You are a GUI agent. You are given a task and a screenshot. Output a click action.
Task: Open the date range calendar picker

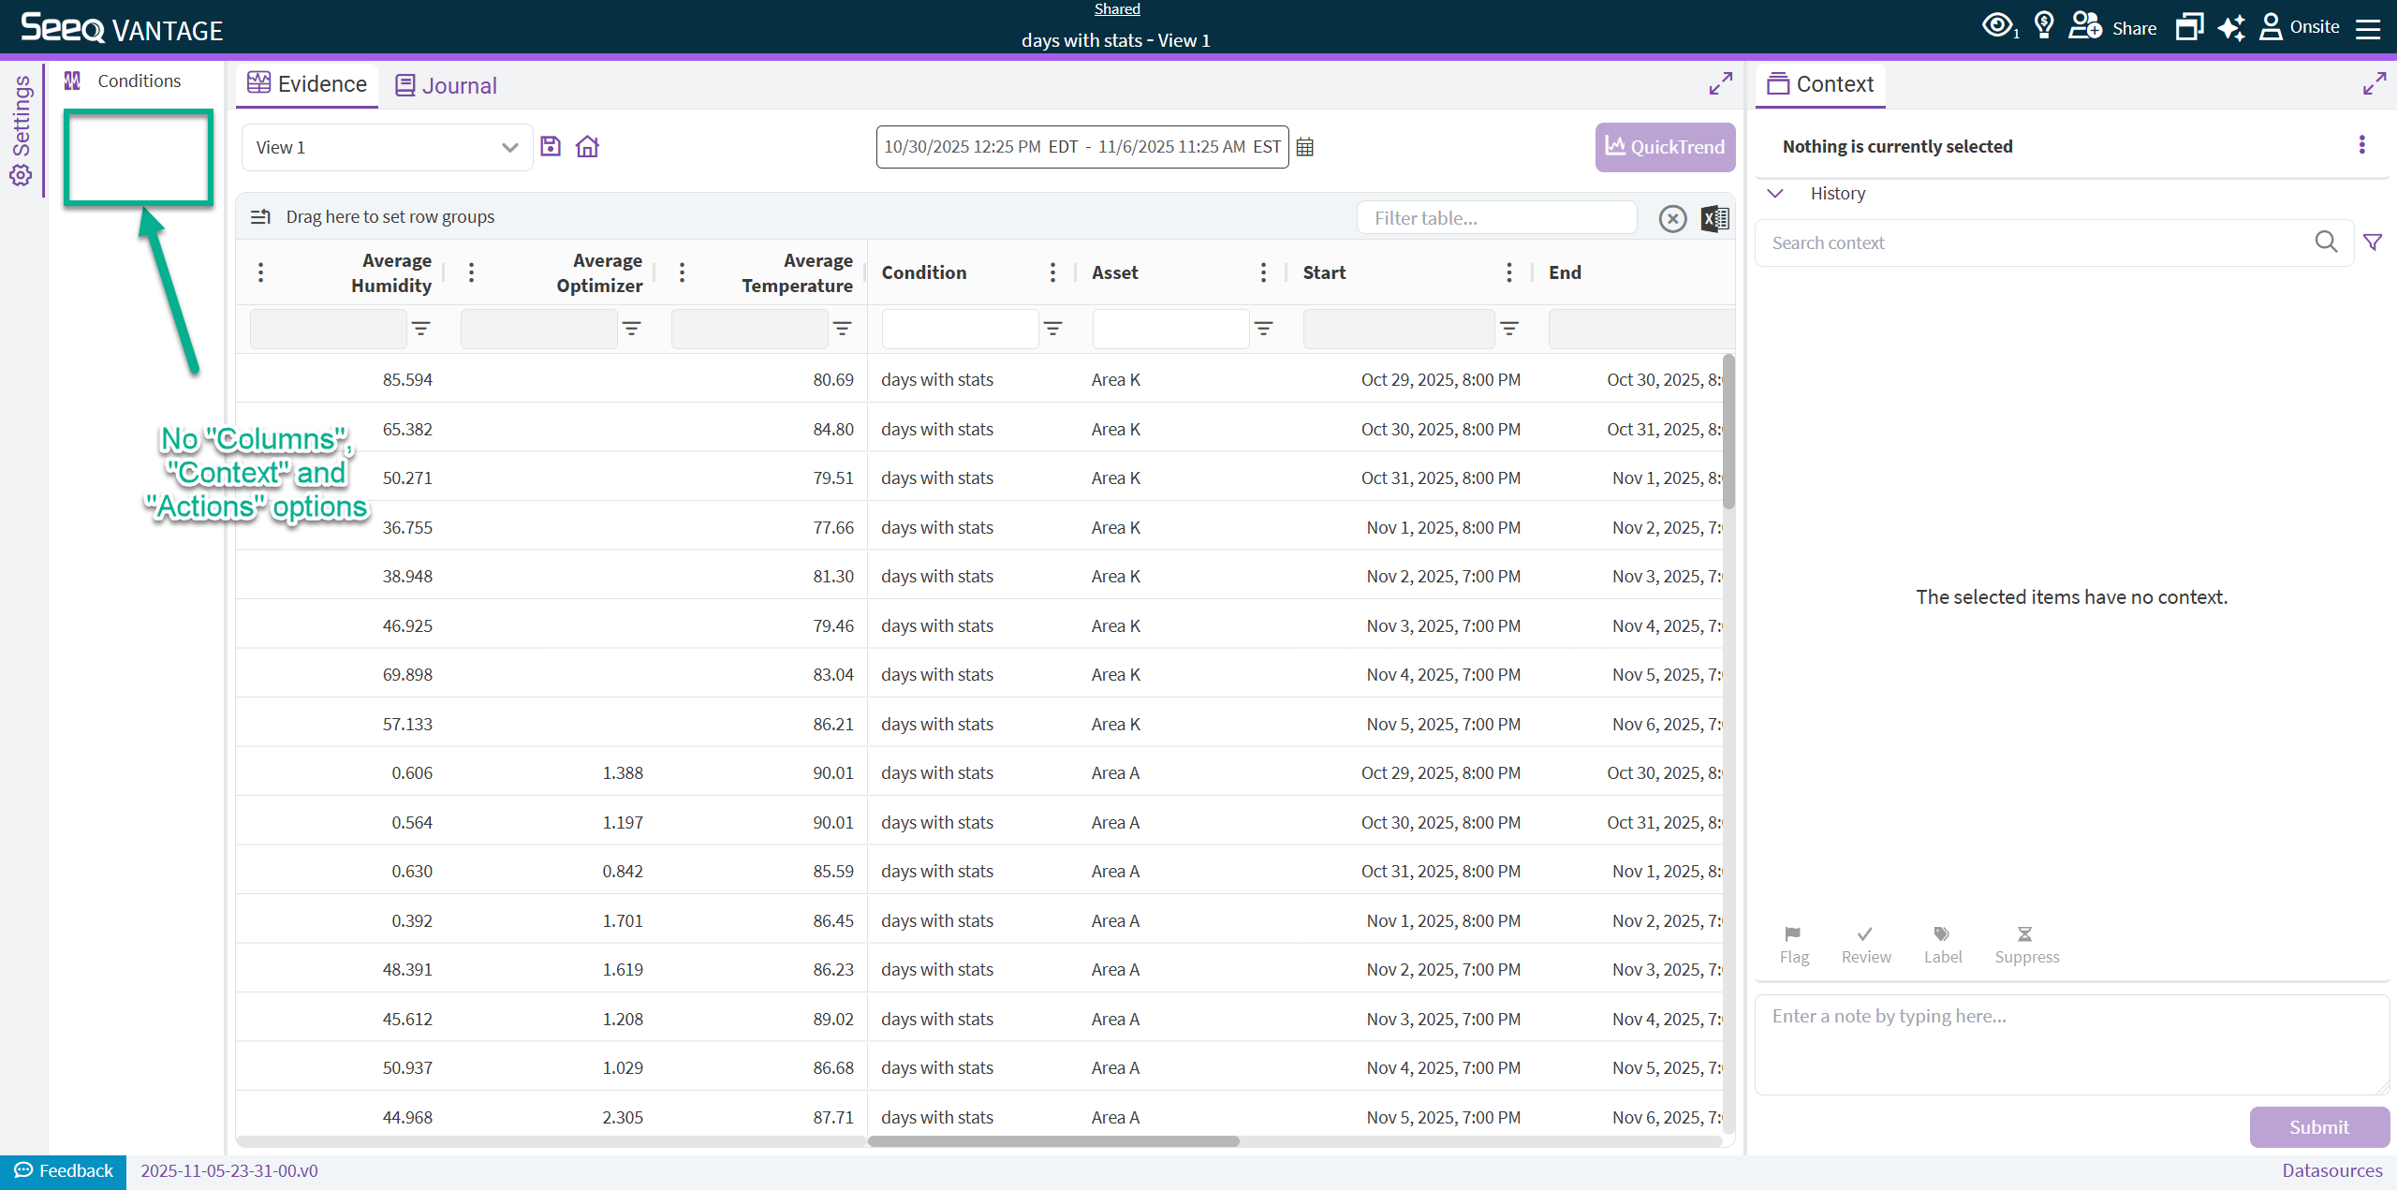coord(1305,147)
